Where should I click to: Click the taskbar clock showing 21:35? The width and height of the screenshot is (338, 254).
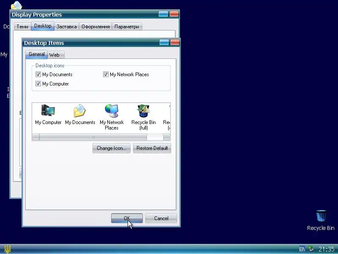[x=326, y=249]
